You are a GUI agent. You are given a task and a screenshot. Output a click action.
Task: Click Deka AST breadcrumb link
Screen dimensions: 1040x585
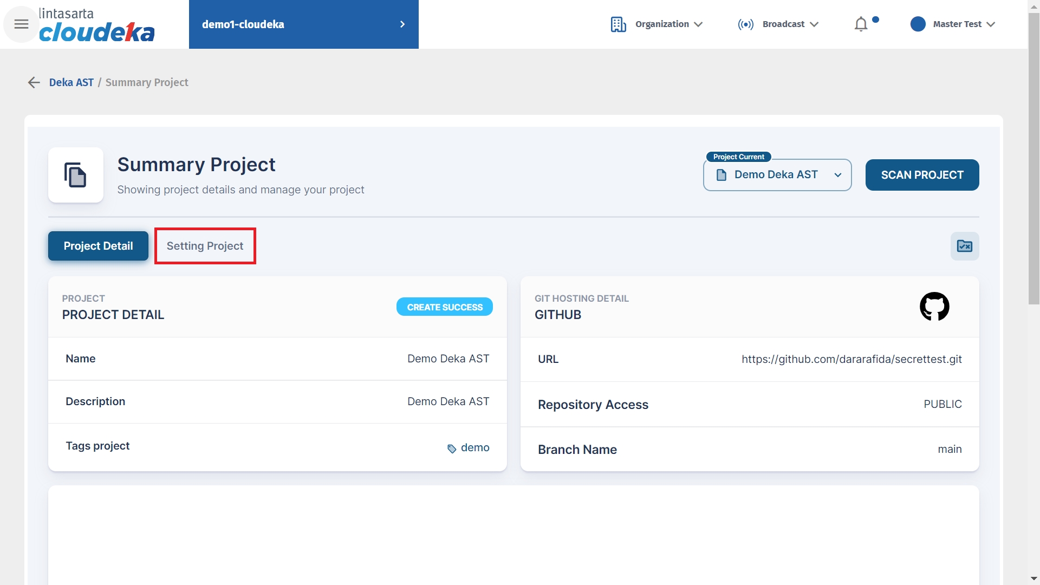point(71,82)
